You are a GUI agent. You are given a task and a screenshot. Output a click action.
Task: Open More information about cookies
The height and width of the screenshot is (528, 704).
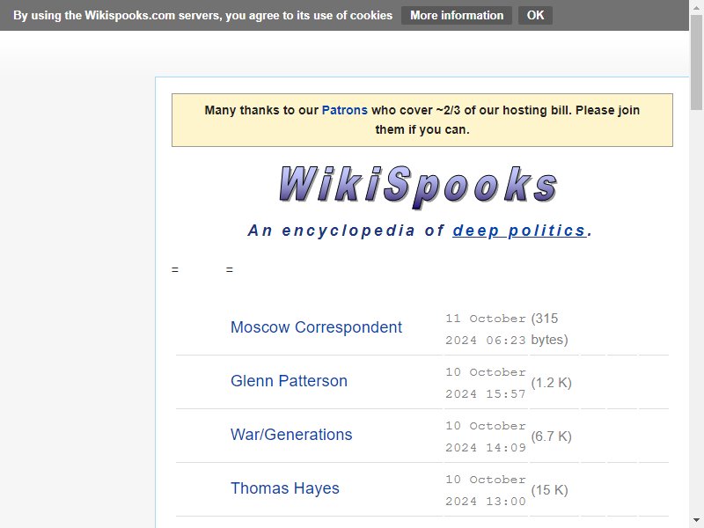tap(457, 15)
